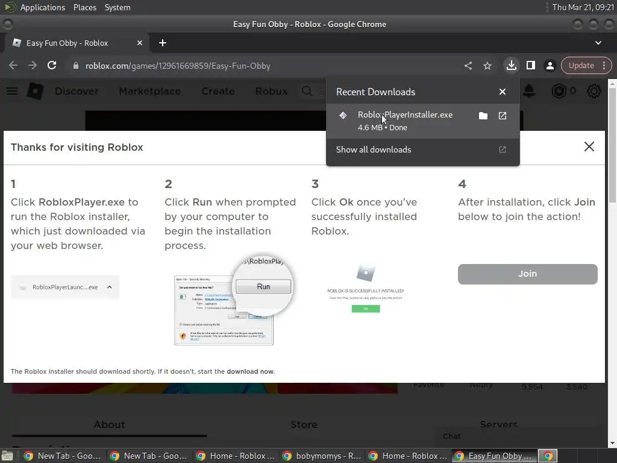Click Show all downloads

click(x=422, y=150)
